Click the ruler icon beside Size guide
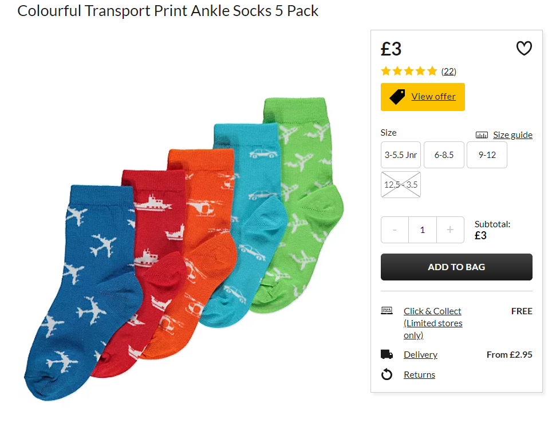The image size is (548, 431). [x=482, y=135]
